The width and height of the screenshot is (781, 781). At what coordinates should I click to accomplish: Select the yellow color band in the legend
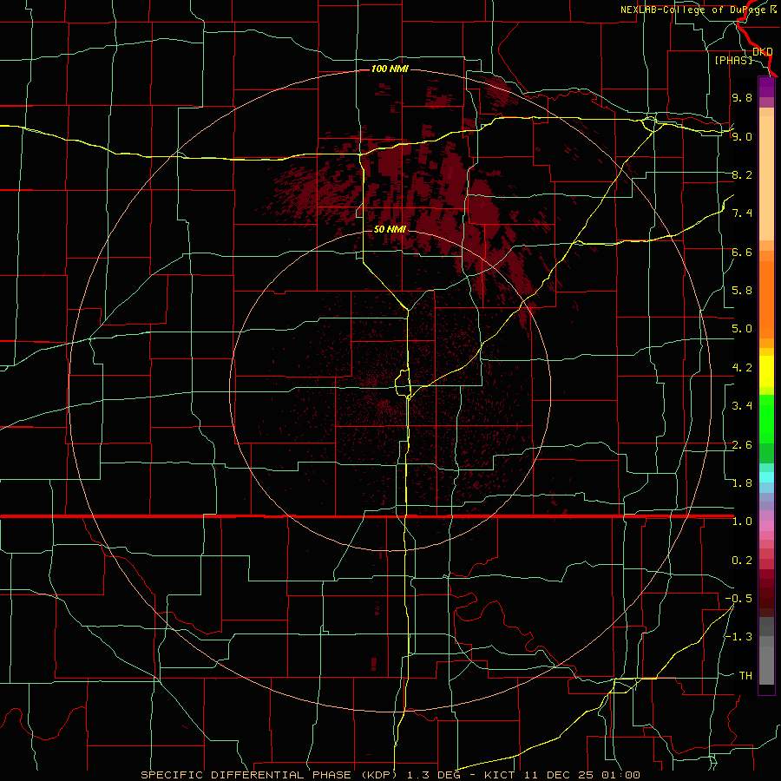(766, 371)
